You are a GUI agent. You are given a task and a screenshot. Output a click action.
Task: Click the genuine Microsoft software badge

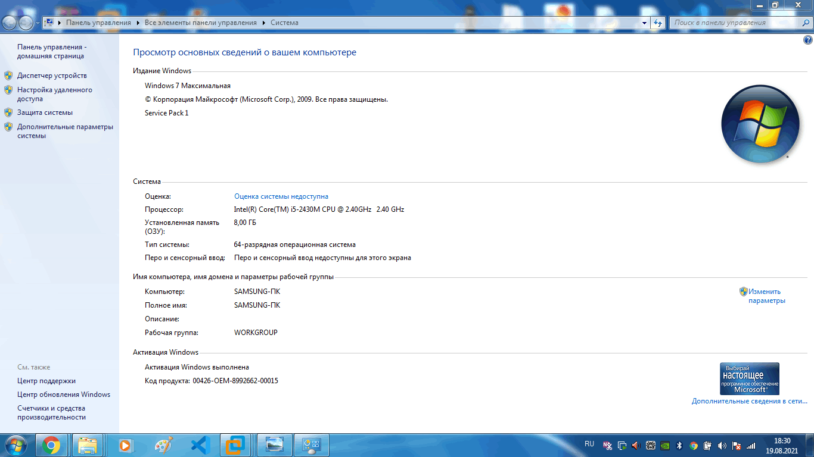coord(750,378)
